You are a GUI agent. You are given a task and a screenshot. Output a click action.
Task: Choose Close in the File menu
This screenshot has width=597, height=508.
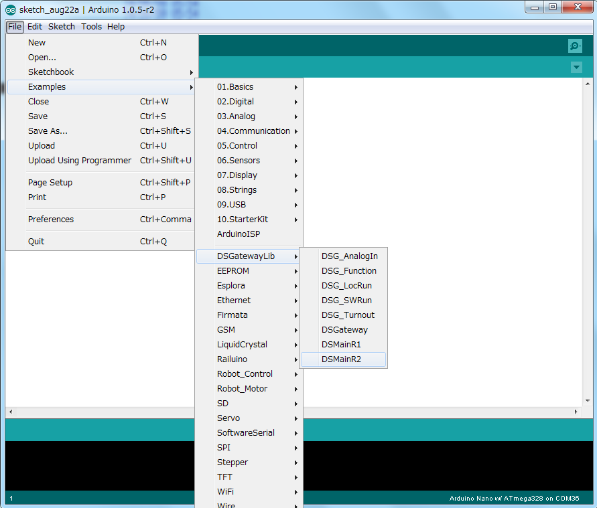102,102
